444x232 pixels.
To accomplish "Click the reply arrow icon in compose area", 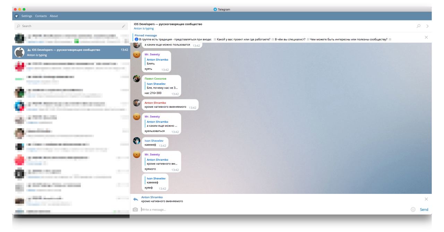I will pos(136,199).
